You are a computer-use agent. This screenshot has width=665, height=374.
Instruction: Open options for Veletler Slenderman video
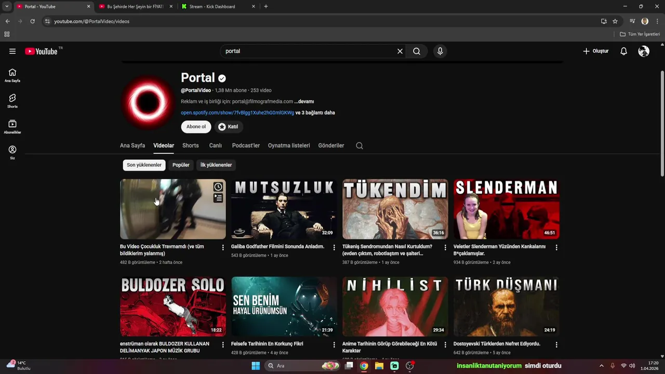(x=556, y=247)
